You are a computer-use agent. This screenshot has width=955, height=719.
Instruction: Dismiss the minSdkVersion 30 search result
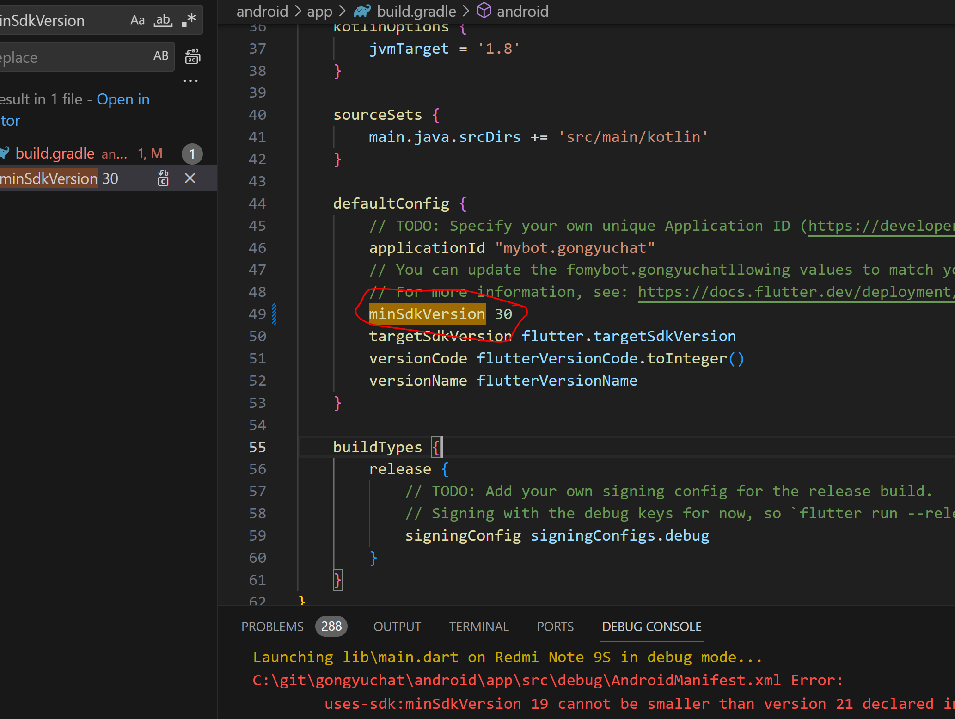tap(190, 178)
